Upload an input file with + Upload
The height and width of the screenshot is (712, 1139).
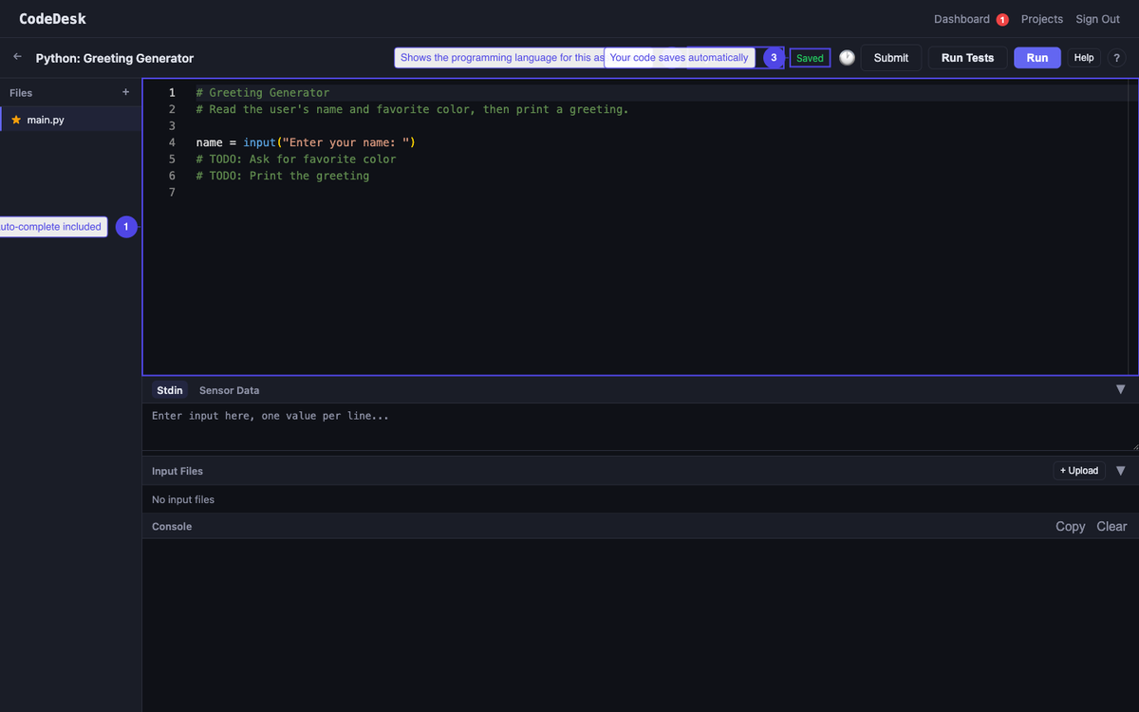tap(1078, 470)
